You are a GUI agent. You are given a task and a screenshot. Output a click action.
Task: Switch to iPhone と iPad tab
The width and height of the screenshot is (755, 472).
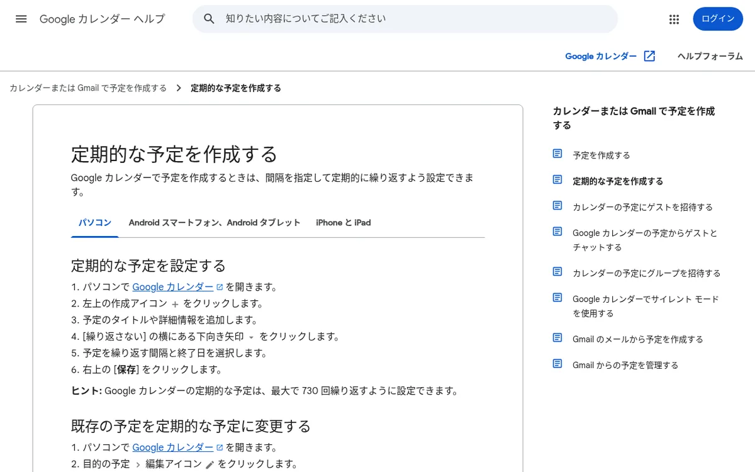coord(344,223)
